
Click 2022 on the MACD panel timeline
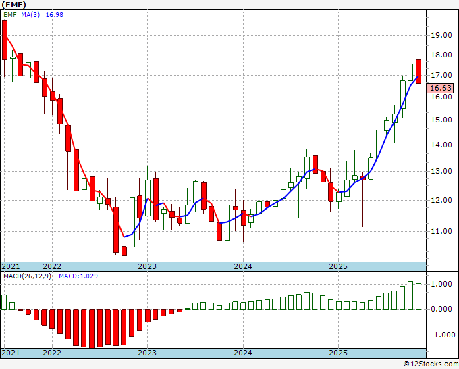click(x=52, y=353)
